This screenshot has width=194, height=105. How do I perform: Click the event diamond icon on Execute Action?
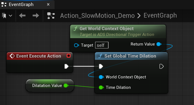(12, 56)
